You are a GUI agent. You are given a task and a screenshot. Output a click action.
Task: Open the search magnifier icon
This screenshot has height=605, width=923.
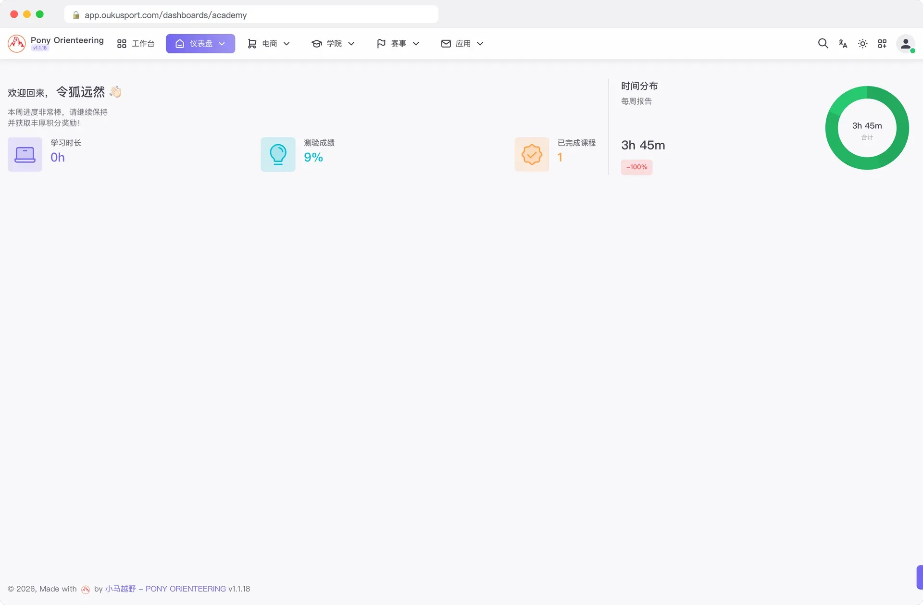click(823, 43)
